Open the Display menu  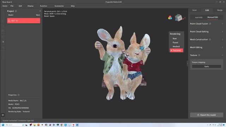30,6
